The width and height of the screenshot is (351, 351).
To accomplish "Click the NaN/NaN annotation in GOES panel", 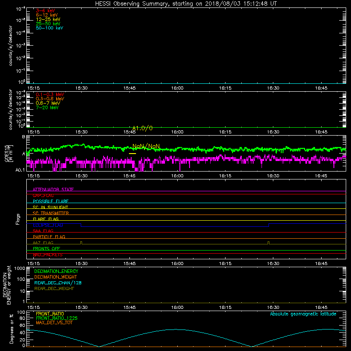I will point(146,147).
